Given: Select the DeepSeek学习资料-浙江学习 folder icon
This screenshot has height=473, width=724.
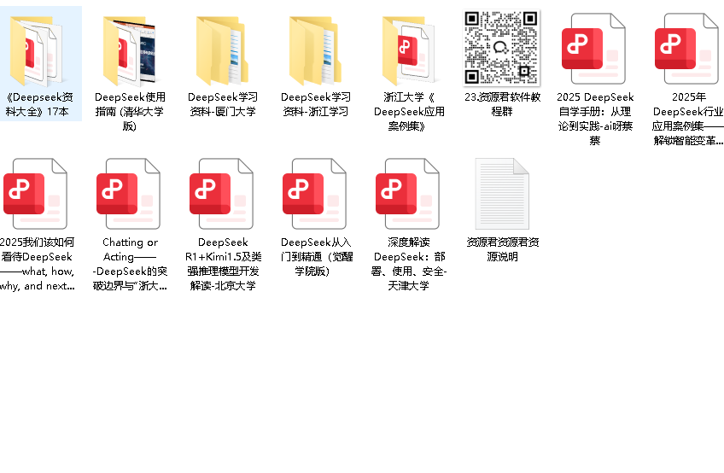Looking at the screenshot, I should 316,51.
